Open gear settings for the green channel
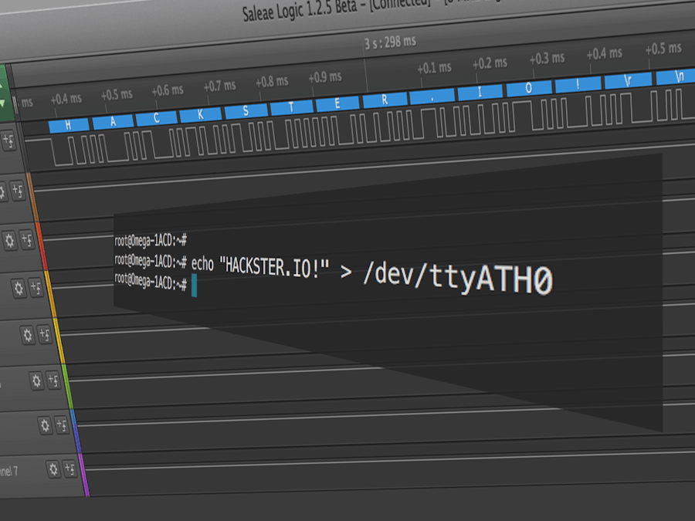Viewport: 695px width, 521px height. [36, 381]
